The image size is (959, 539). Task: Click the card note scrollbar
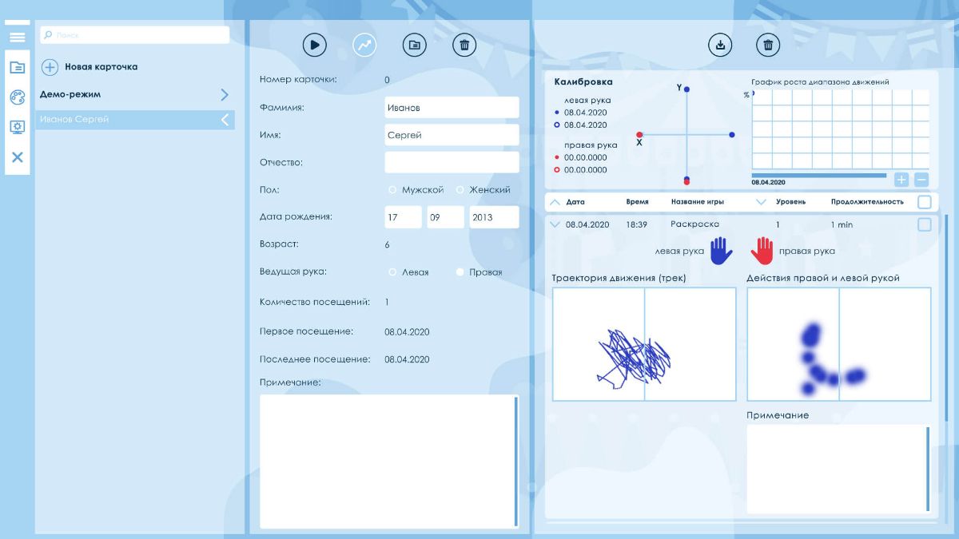(x=516, y=461)
